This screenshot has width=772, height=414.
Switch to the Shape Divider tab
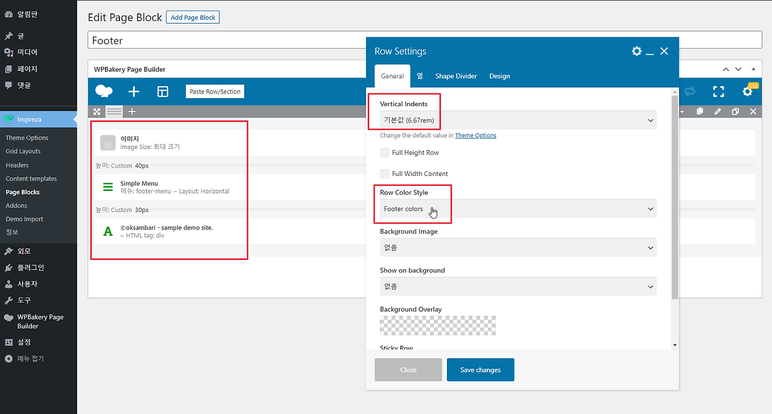[x=456, y=76]
